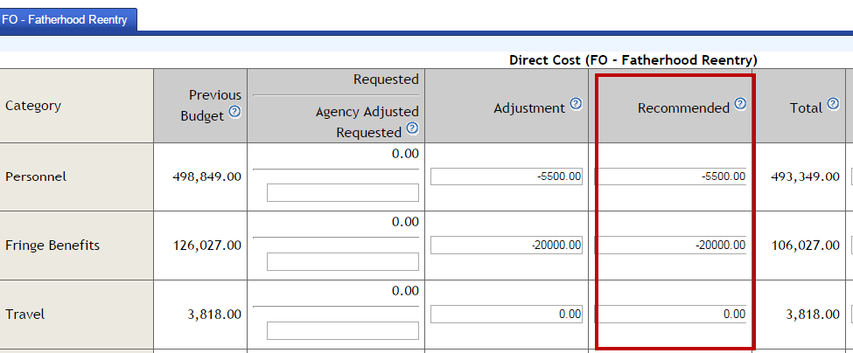853x353 pixels.
Task: Click the Previous Budget help icon
Action: [x=234, y=113]
